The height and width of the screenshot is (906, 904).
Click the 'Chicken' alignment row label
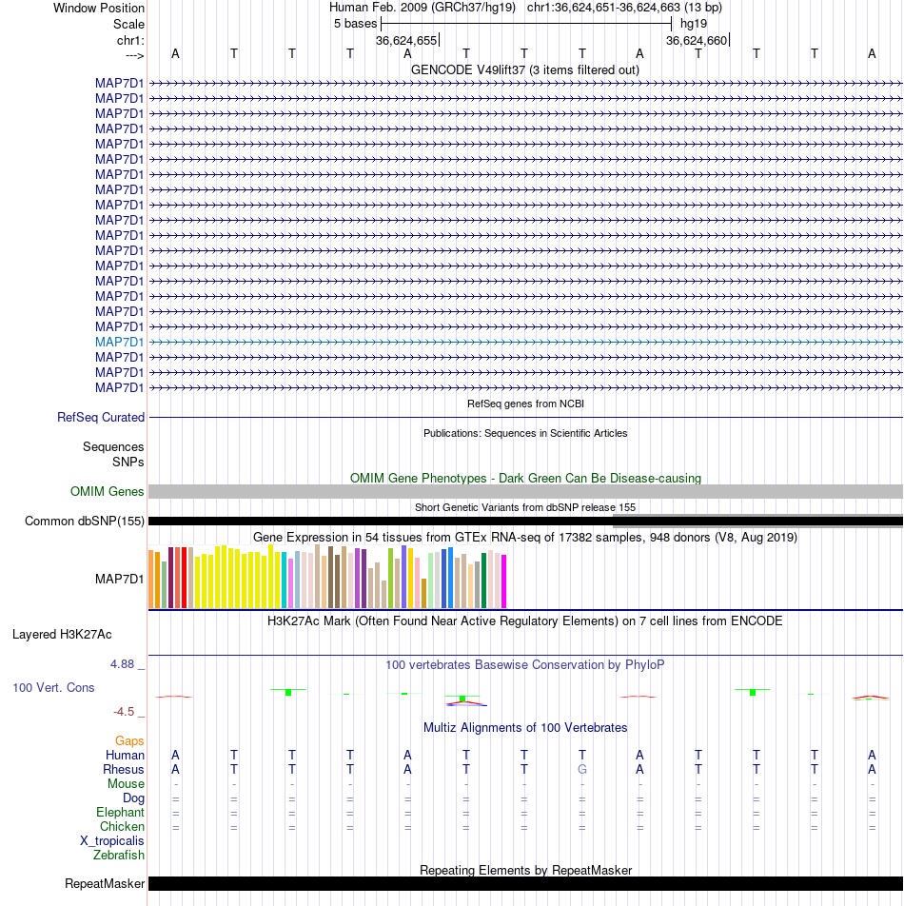pyautogui.click(x=122, y=827)
